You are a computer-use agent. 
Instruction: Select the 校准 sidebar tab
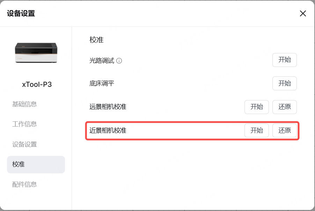click(36, 165)
